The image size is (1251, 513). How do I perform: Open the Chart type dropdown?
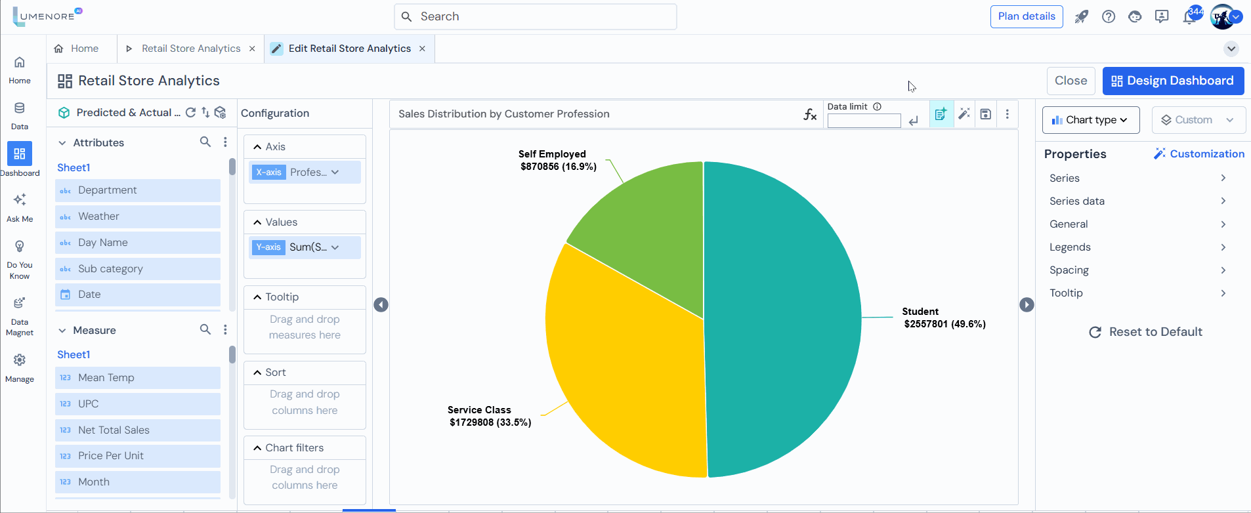1090,120
